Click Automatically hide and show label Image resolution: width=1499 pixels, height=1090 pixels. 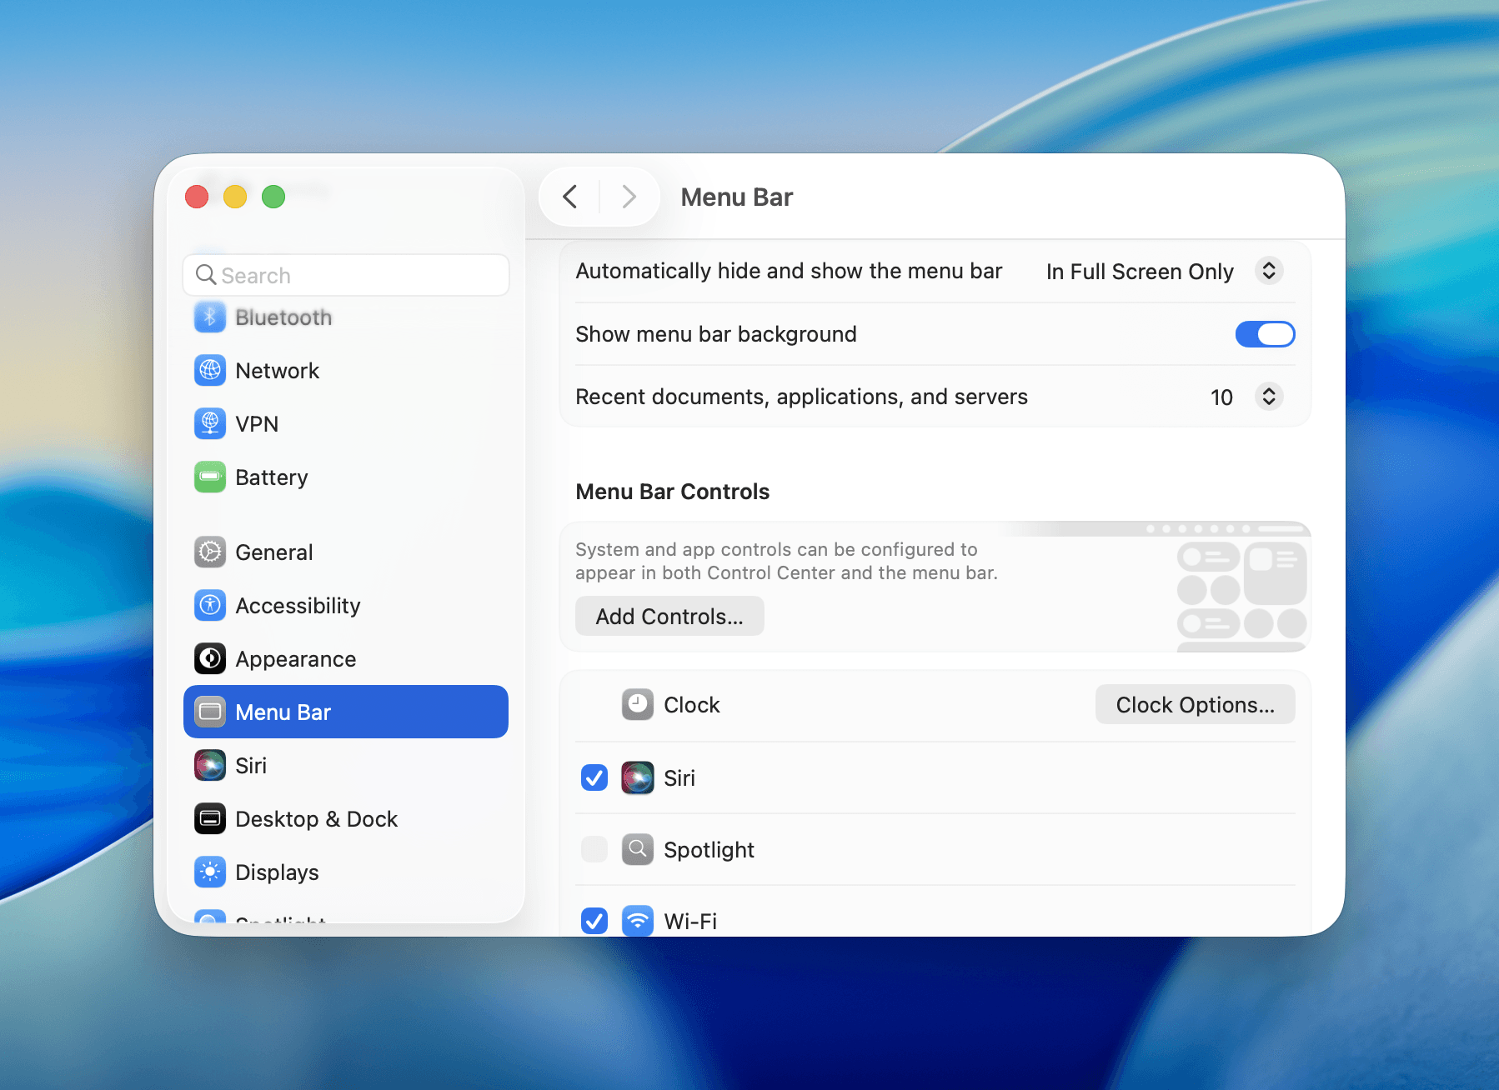click(789, 271)
